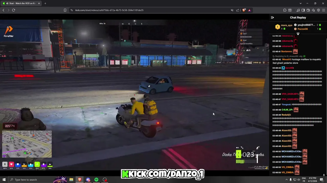Click the video player area
Screen dimensions: 327x183
[x=134, y=95]
